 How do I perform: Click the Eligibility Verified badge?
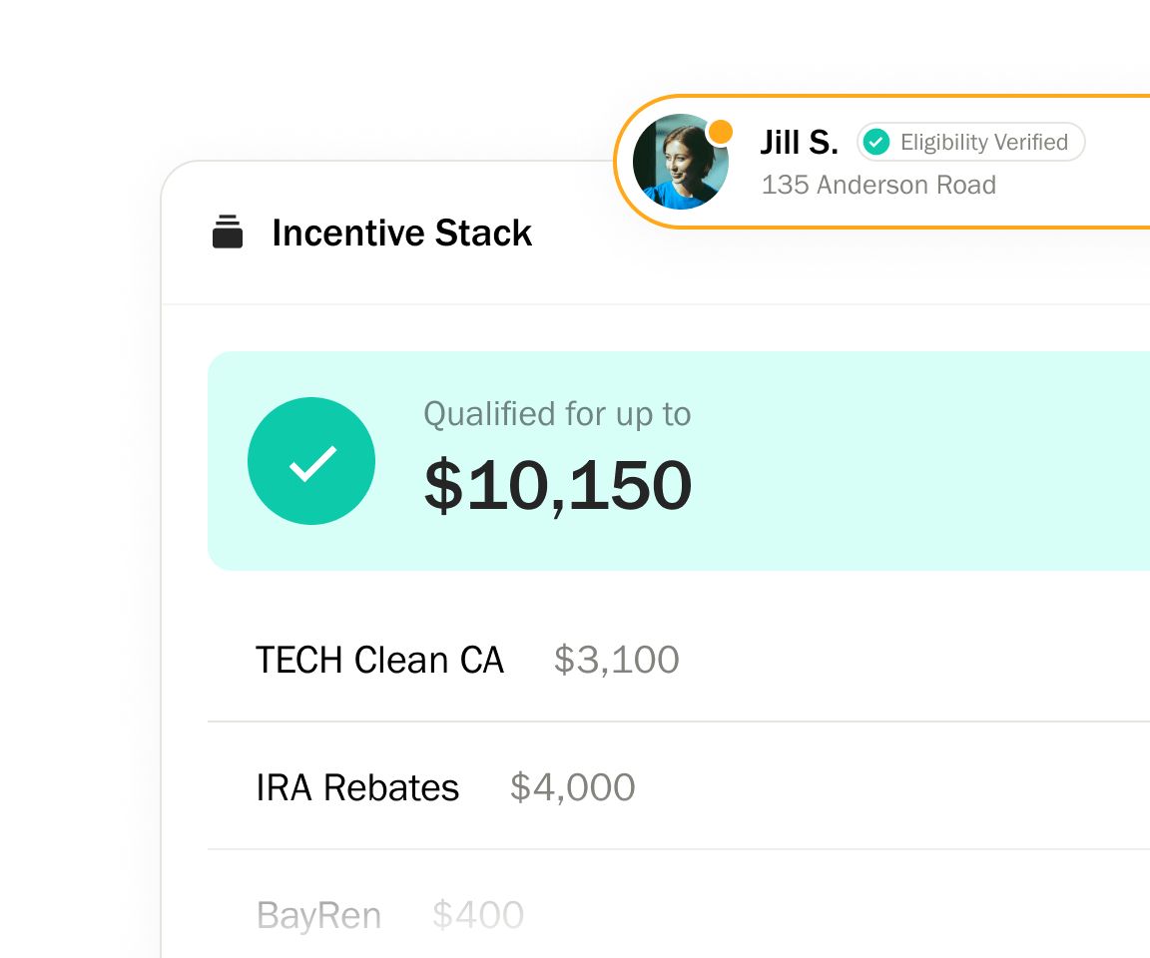click(971, 143)
